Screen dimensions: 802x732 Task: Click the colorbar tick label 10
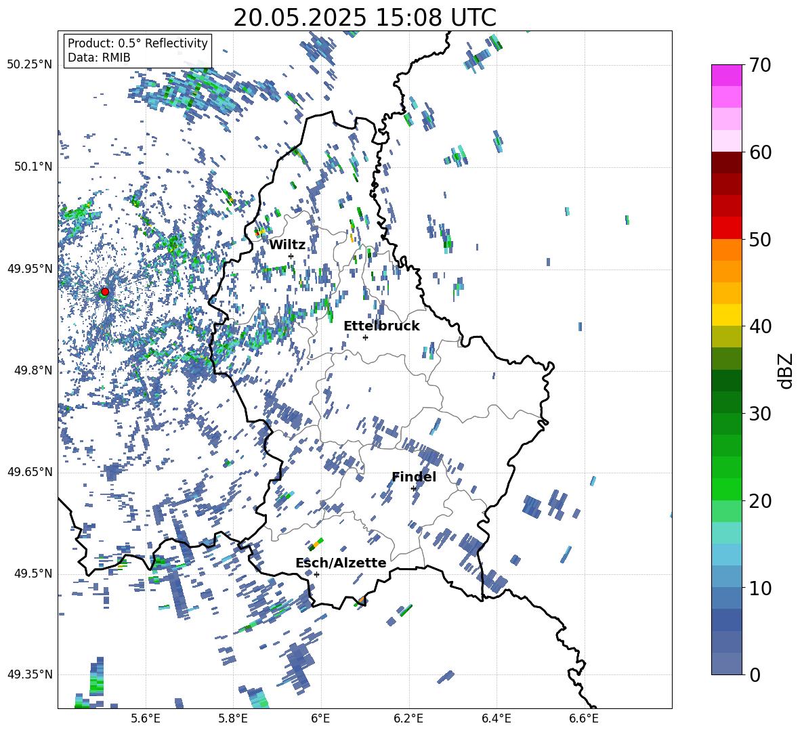pos(761,588)
